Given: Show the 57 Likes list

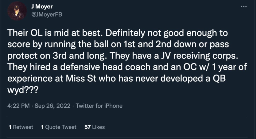Looking at the screenshot, I should point(94,127).
